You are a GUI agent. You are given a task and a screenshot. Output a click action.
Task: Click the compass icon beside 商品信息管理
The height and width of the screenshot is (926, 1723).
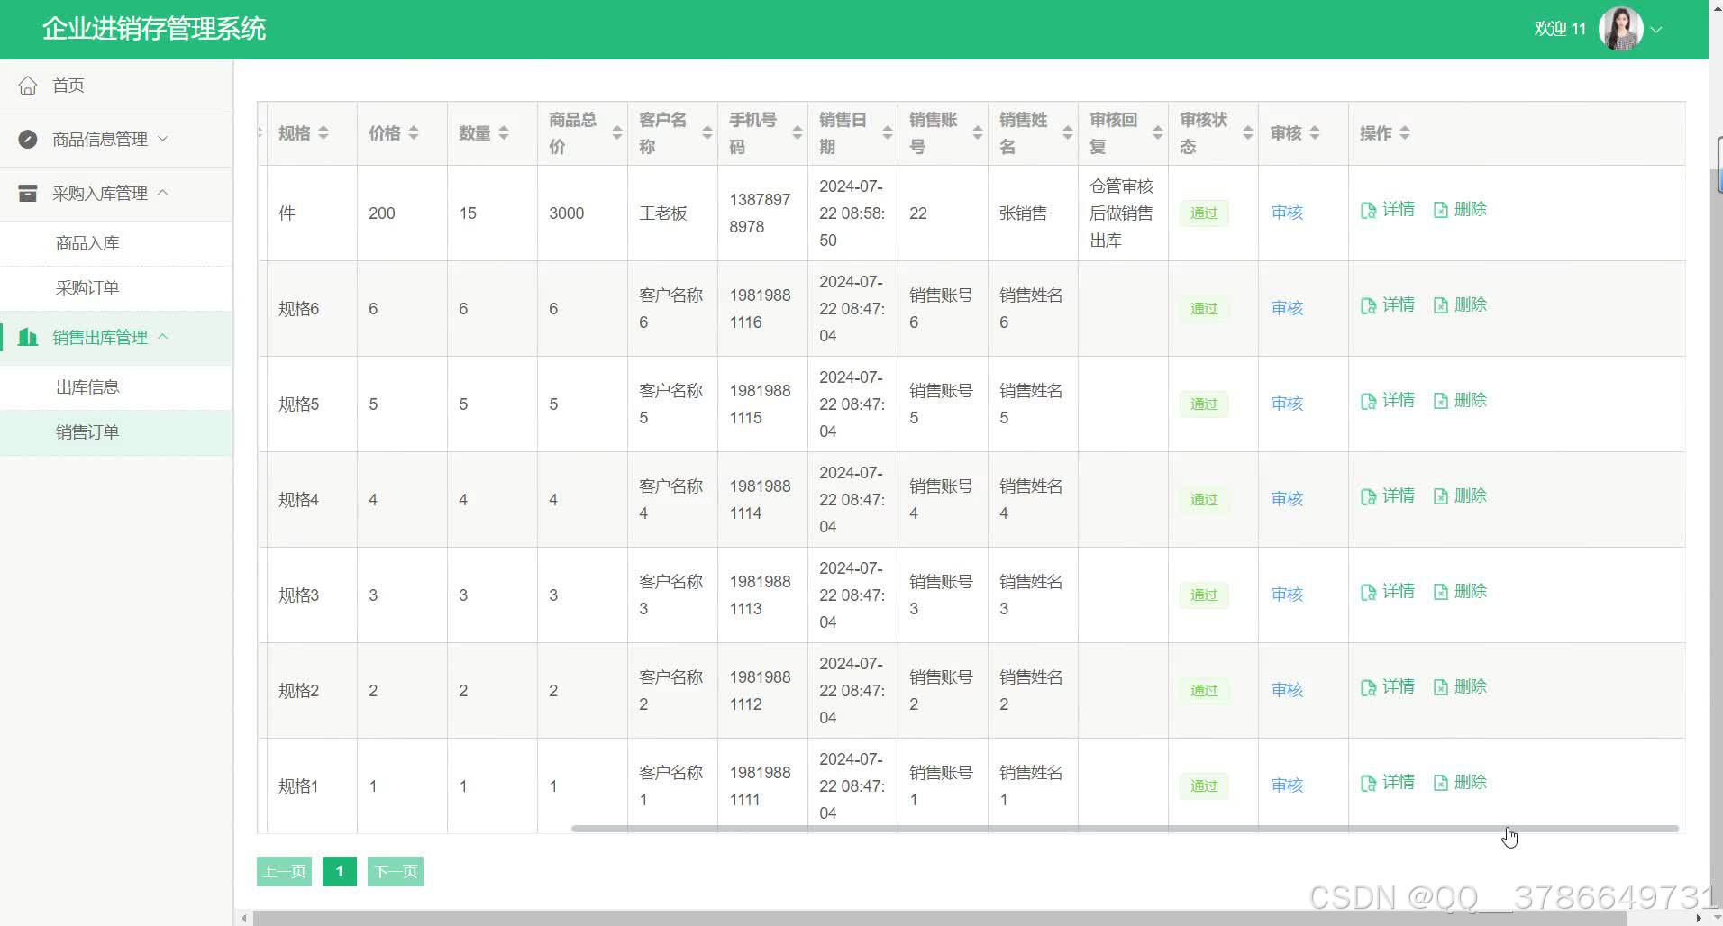(28, 140)
